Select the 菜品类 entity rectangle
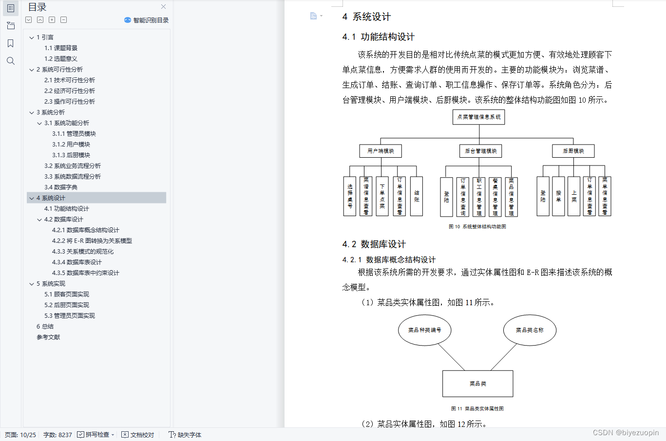This screenshot has height=441, width=666. tap(478, 384)
